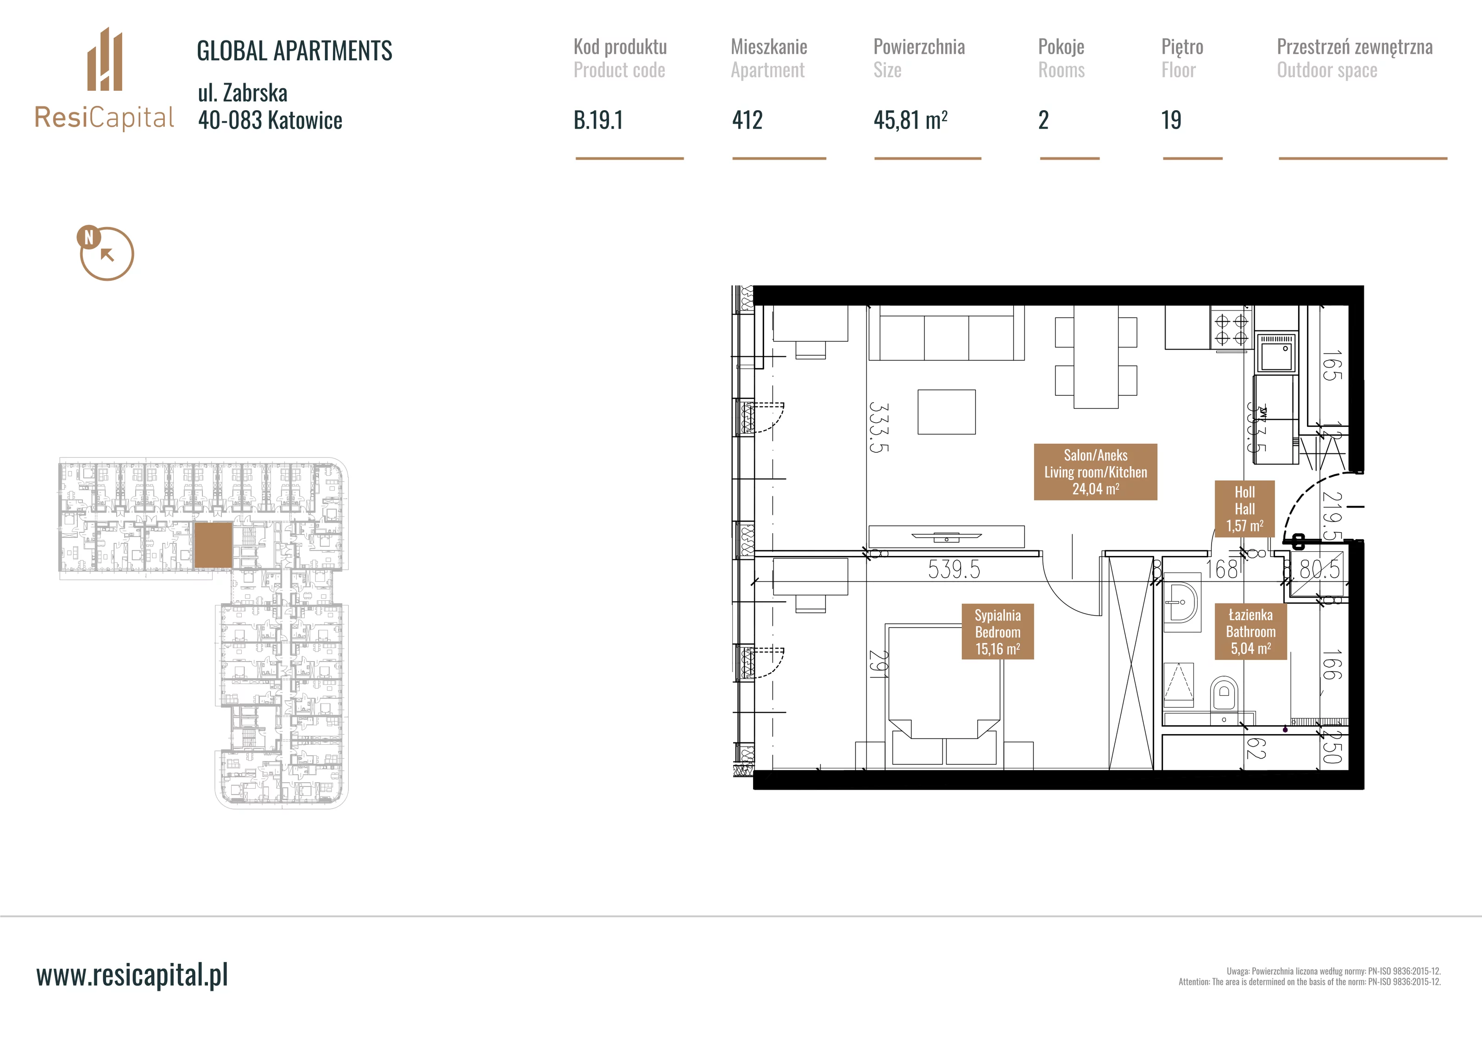Image resolution: width=1482 pixels, height=1047 pixels.
Task: Click the Product code subtitle
Action: (x=619, y=70)
